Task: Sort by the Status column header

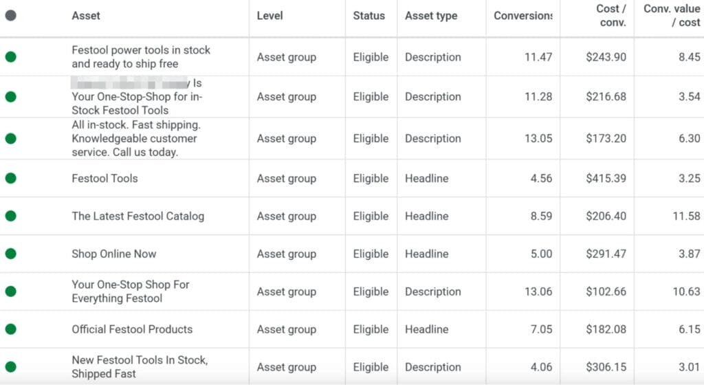Action: click(x=368, y=16)
